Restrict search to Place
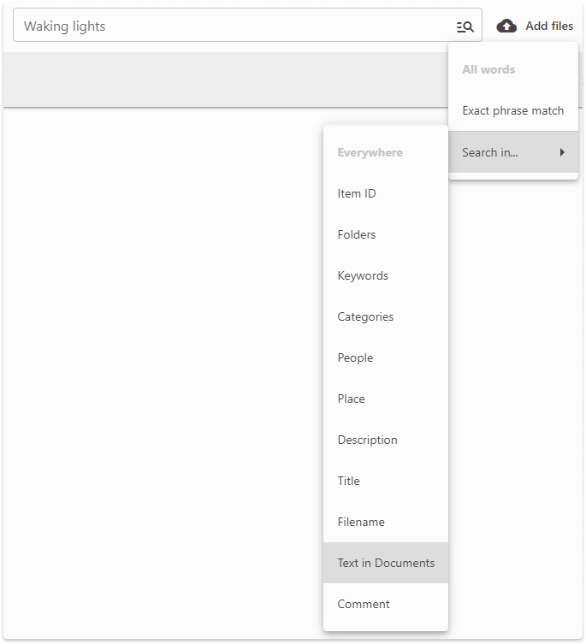This screenshot has width=586, height=644. click(x=351, y=399)
